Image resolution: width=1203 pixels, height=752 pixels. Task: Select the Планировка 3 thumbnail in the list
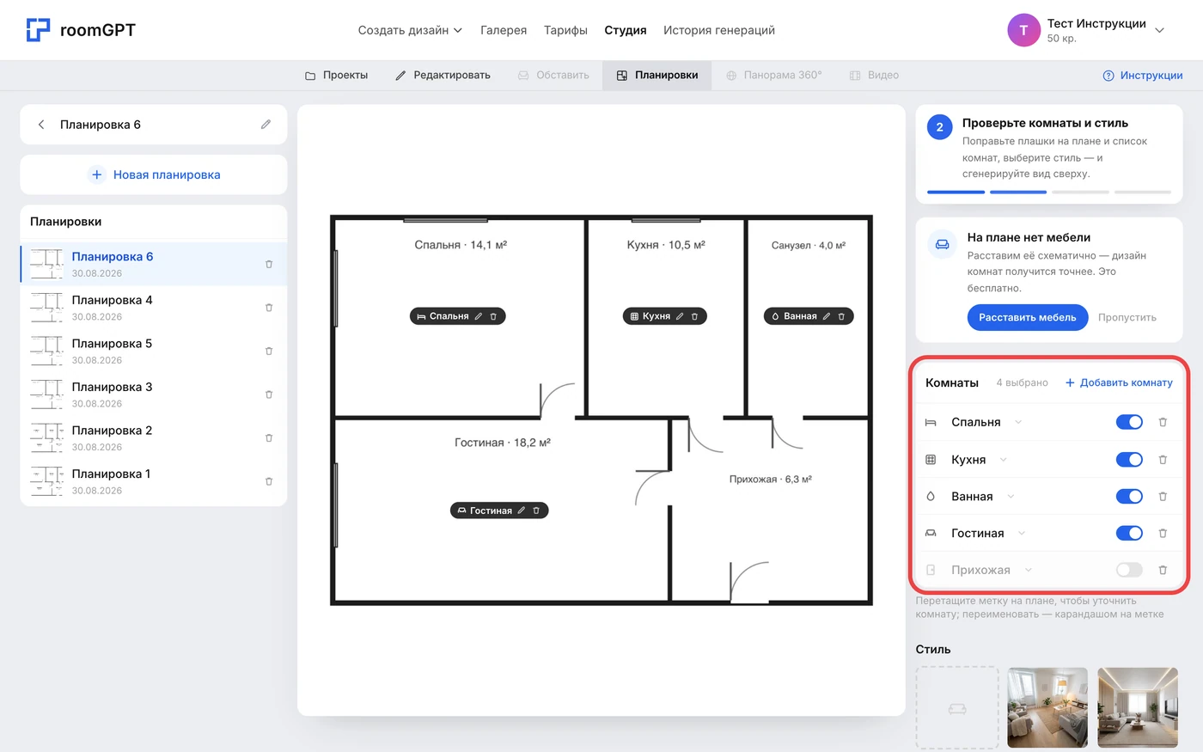pos(46,394)
